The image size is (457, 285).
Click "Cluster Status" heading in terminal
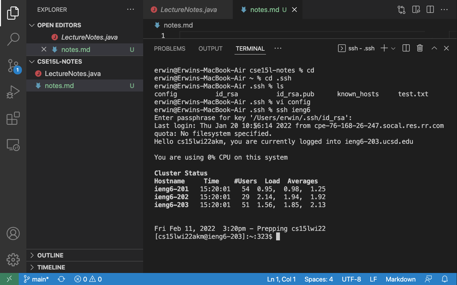(181, 173)
